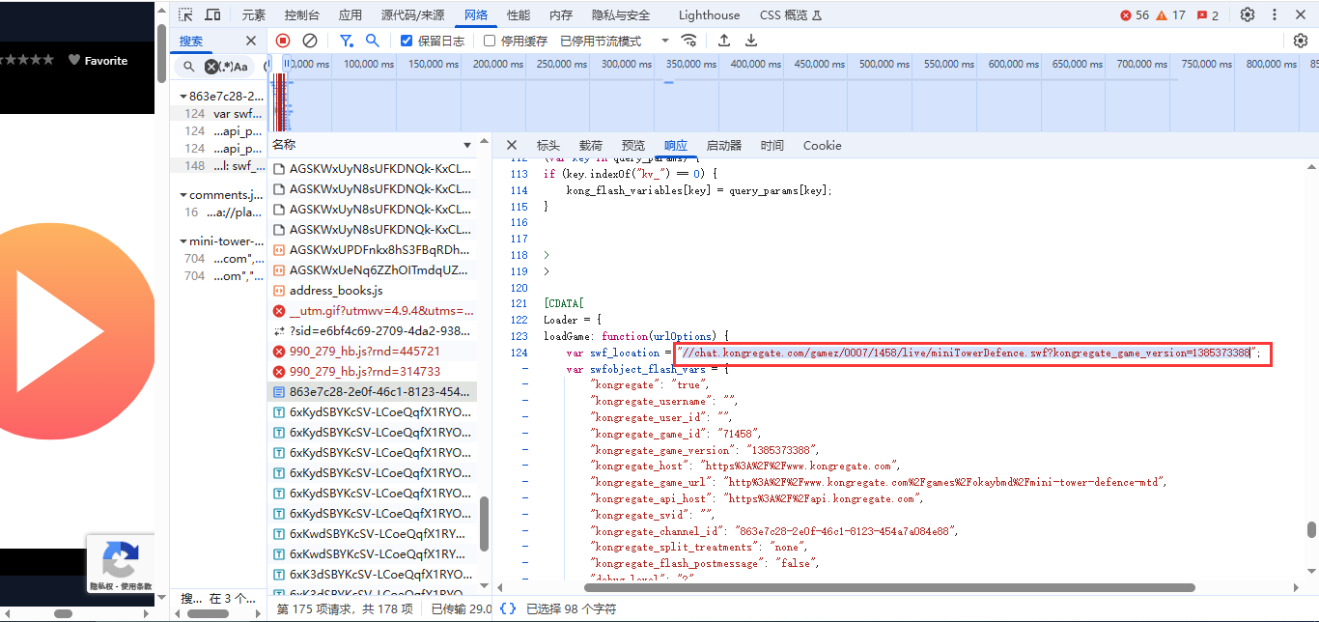
Task: Import HAR file with upload arrow
Action: point(724,41)
